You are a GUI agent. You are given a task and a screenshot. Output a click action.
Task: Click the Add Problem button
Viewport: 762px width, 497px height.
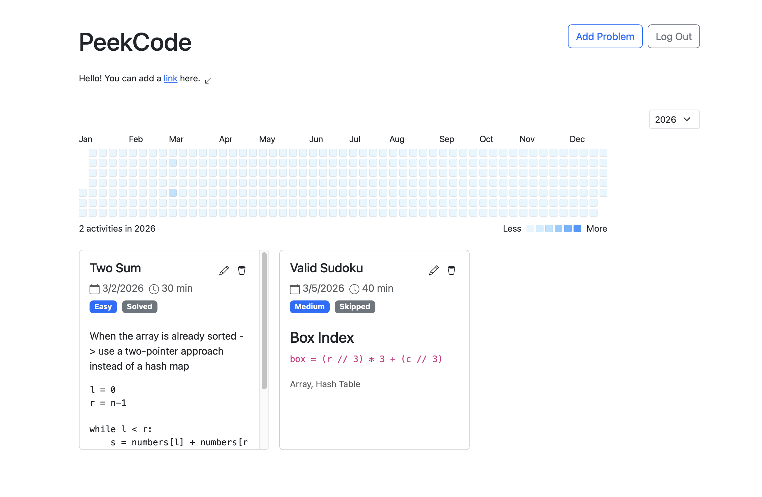tap(605, 36)
